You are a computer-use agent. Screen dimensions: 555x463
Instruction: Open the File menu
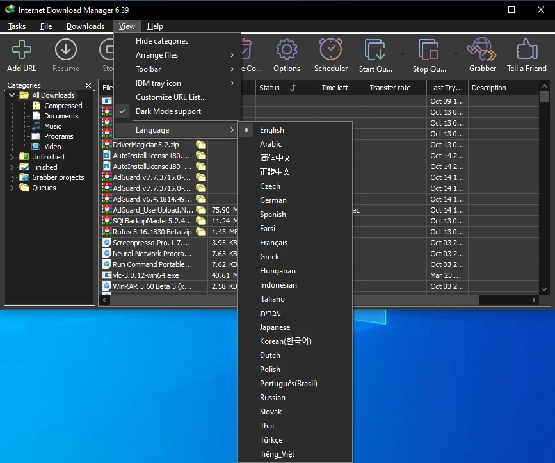pyautogui.click(x=46, y=26)
